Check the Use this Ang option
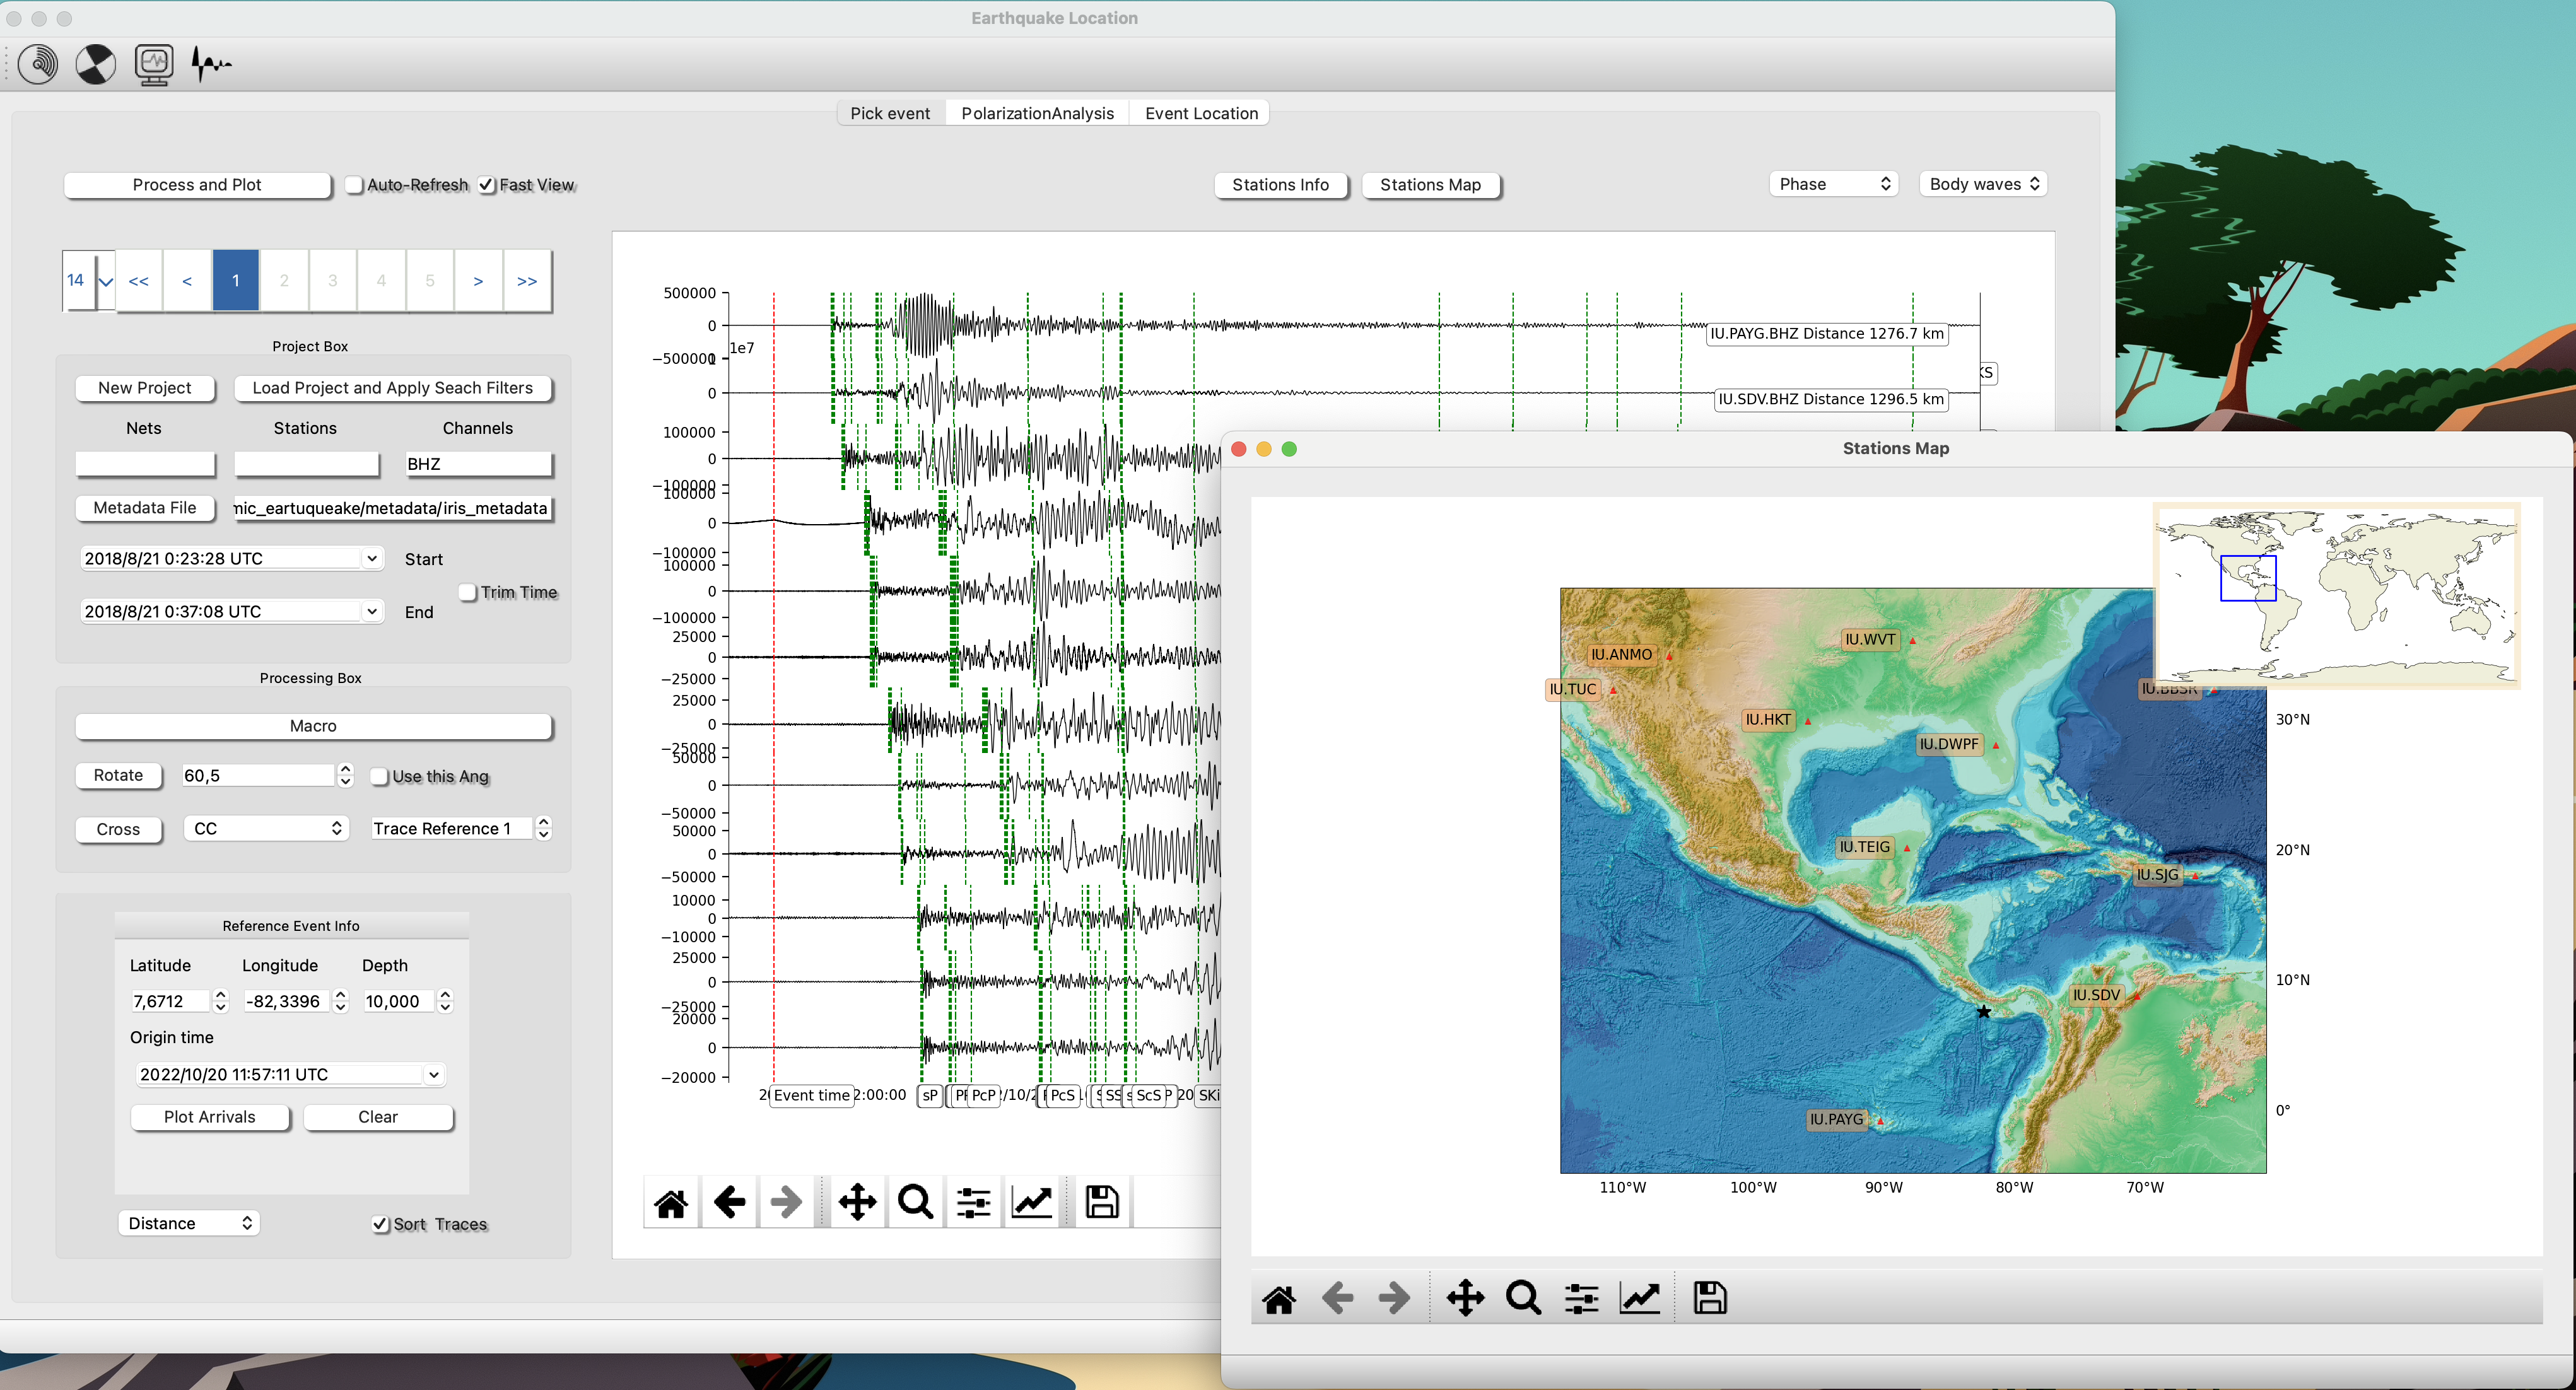 (x=379, y=777)
